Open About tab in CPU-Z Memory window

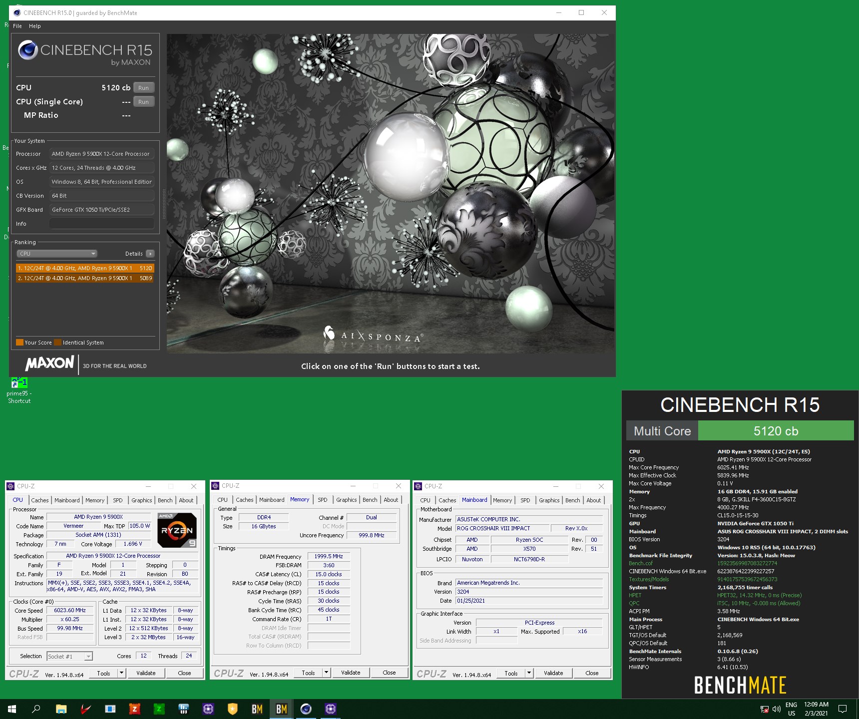(x=391, y=500)
